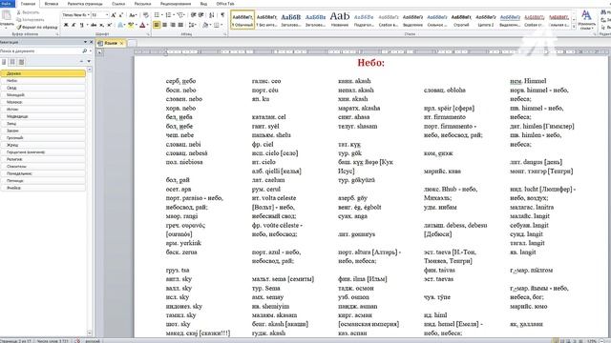Viewport: 611px width, 343px height.
Task: Apply the Без интервала style
Action: [x=266, y=19]
